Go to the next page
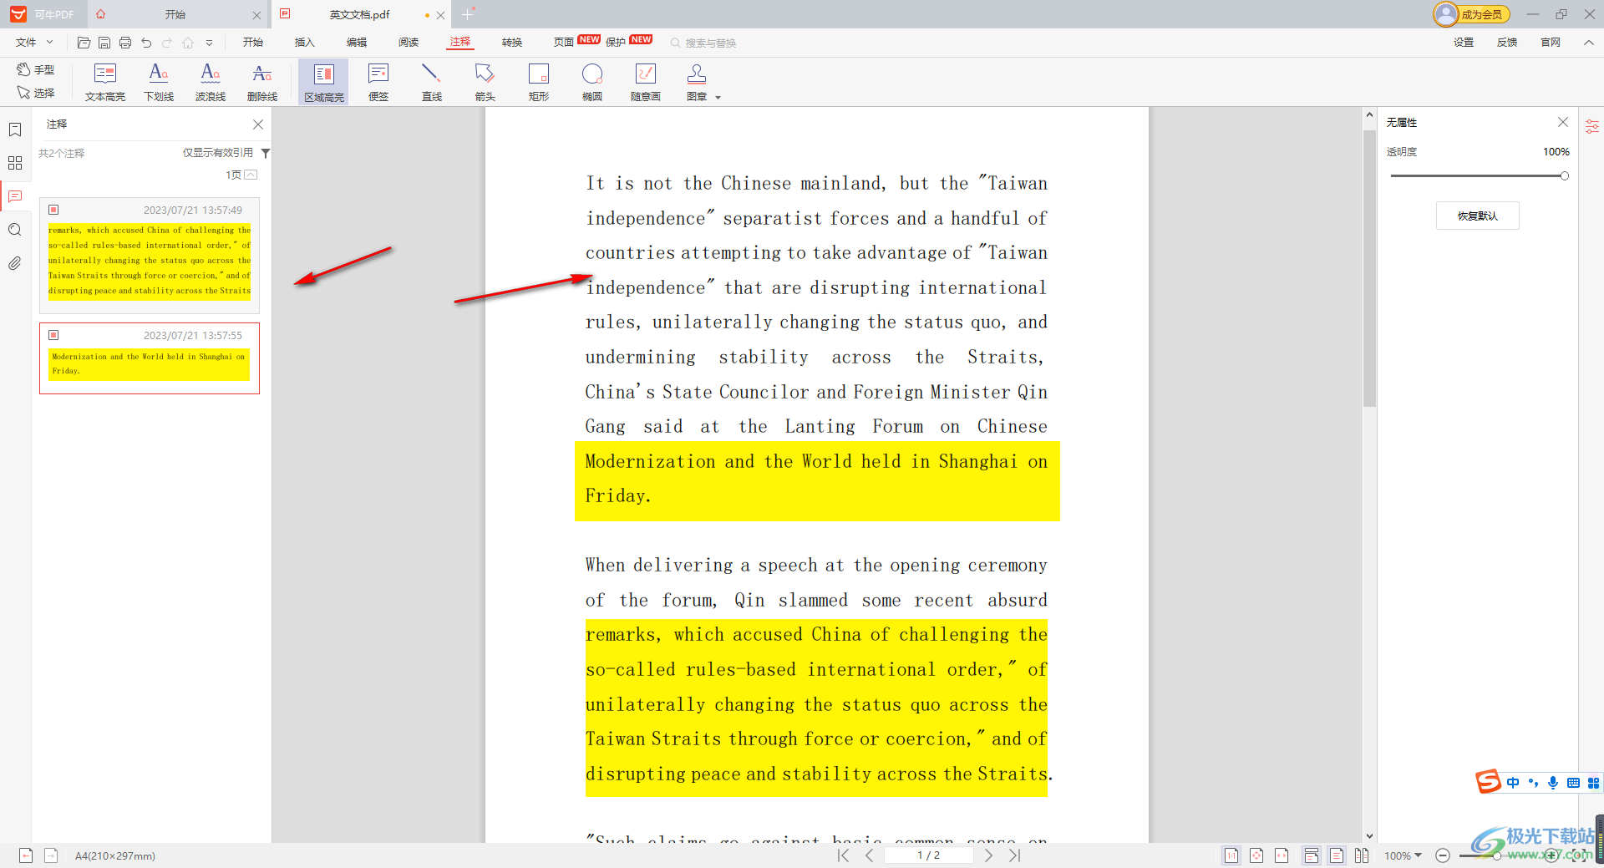The image size is (1604, 868). (988, 855)
